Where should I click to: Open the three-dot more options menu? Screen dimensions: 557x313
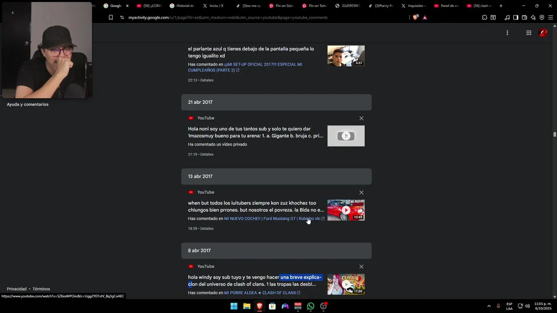tap(507, 33)
